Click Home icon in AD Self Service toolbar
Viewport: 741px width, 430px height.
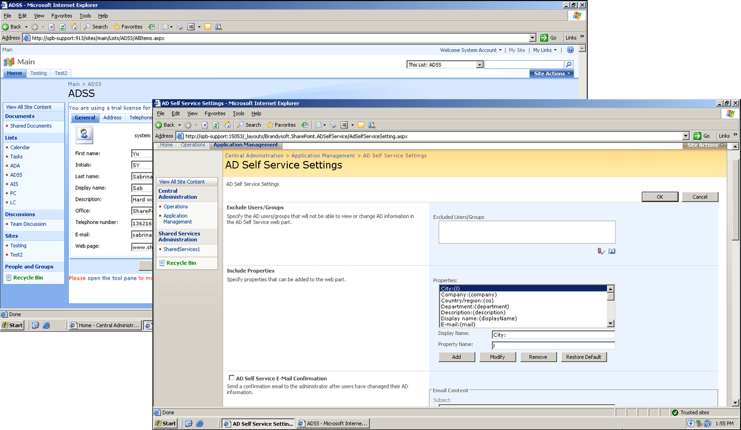pyautogui.click(x=227, y=124)
